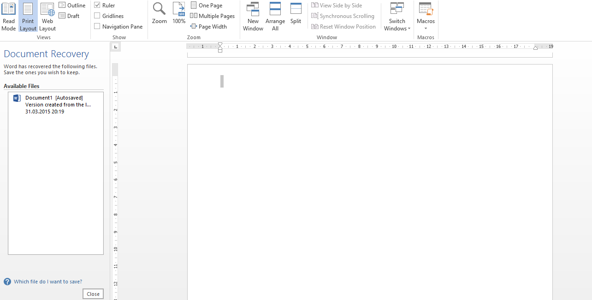Uncheck the Ruler checkbox
The image size is (592, 300).
(97, 5)
